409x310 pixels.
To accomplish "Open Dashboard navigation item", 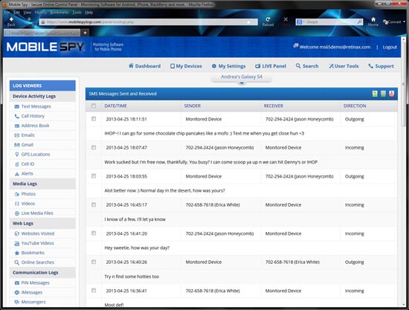I will coord(144,66).
